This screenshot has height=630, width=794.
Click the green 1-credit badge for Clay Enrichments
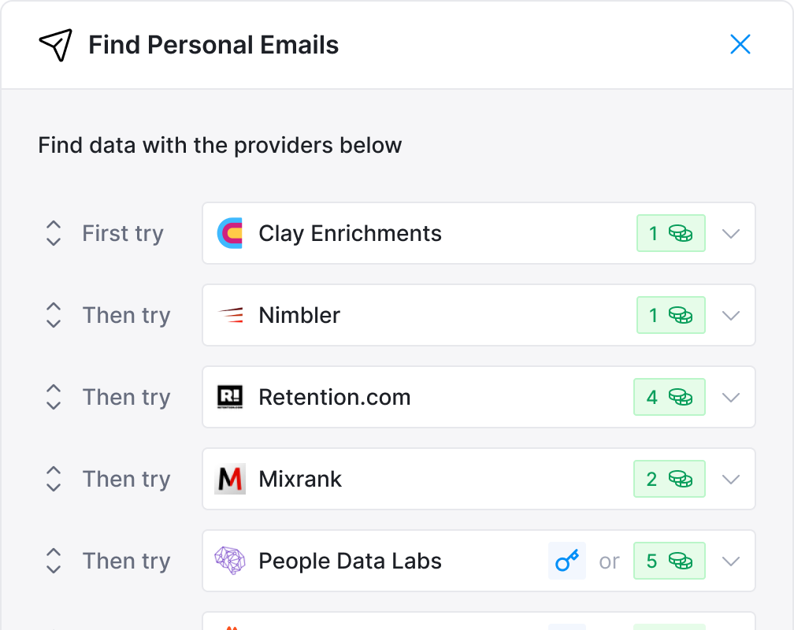pyautogui.click(x=670, y=233)
